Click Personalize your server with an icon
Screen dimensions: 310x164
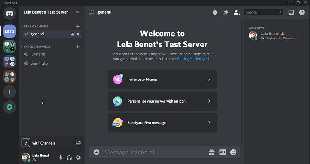pos(163,101)
